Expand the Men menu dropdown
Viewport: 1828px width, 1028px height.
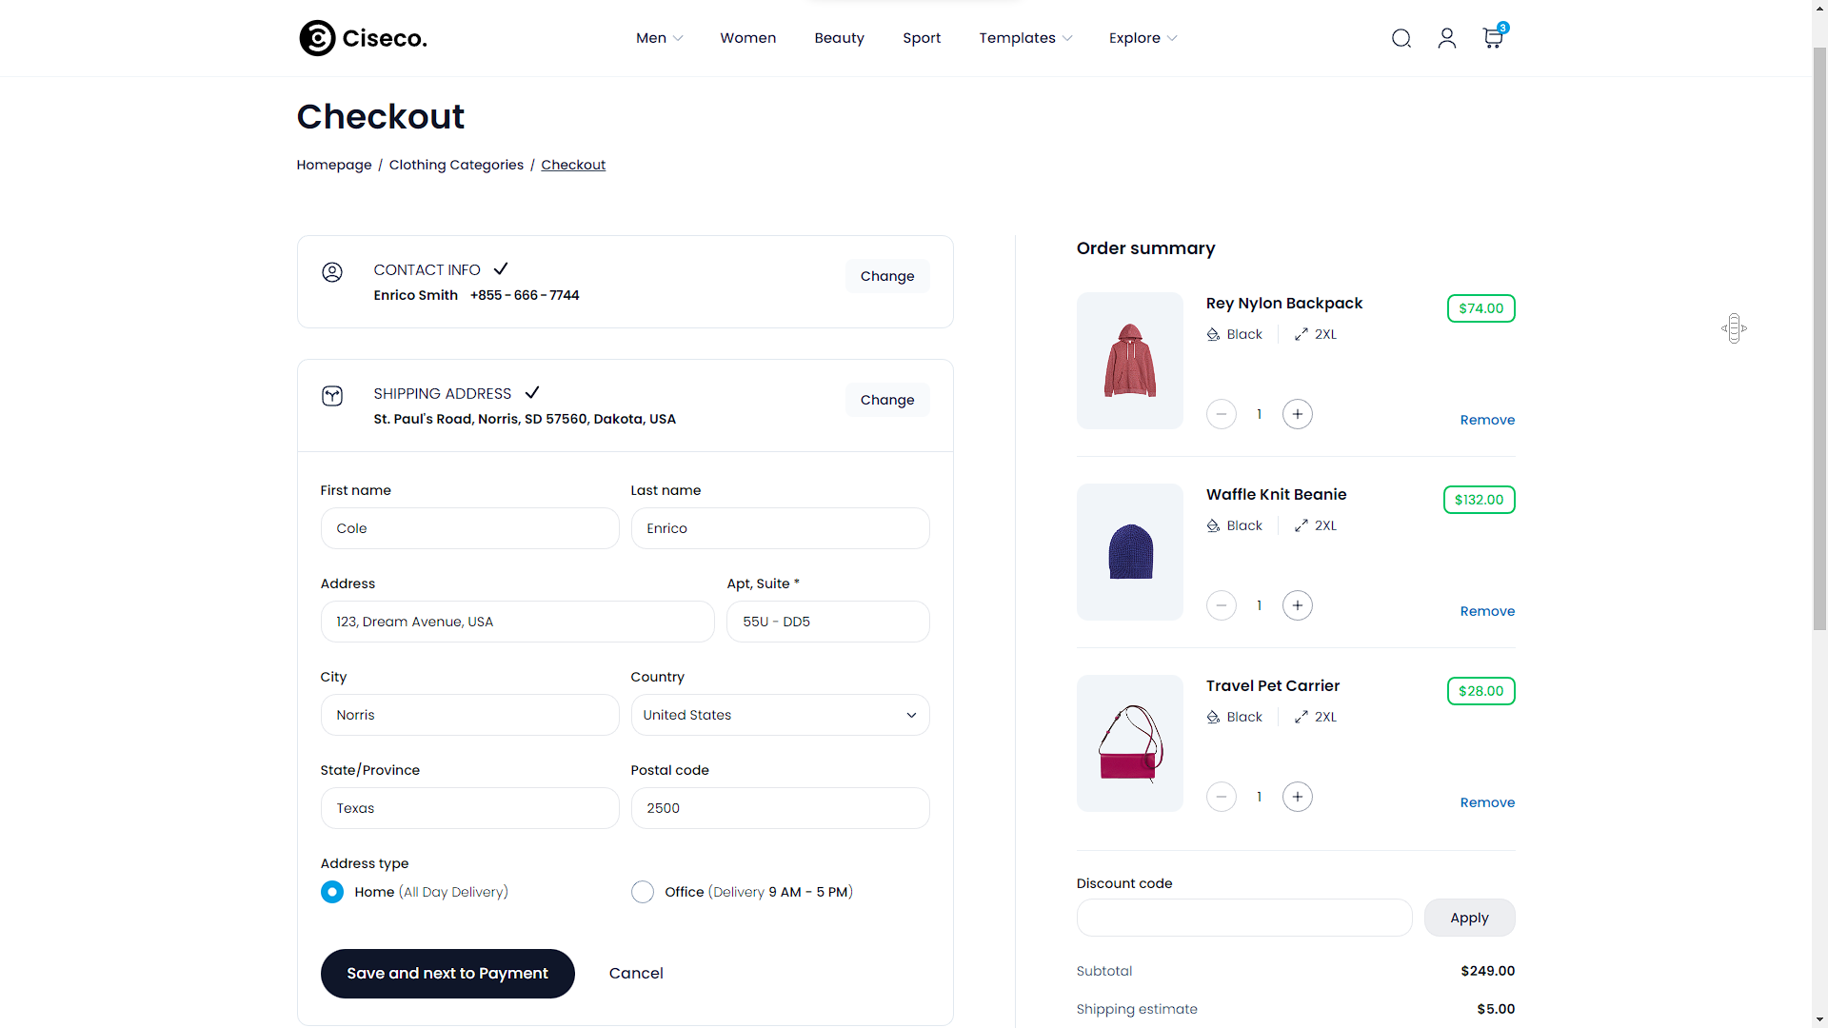pyautogui.click(x=659, y=38)
